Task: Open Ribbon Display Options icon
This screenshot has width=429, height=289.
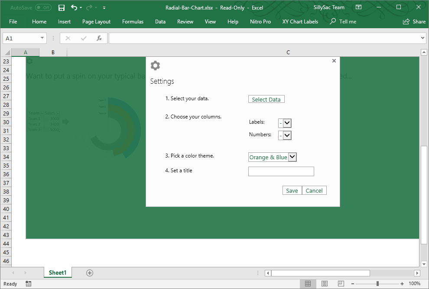Action: point(358,7)
